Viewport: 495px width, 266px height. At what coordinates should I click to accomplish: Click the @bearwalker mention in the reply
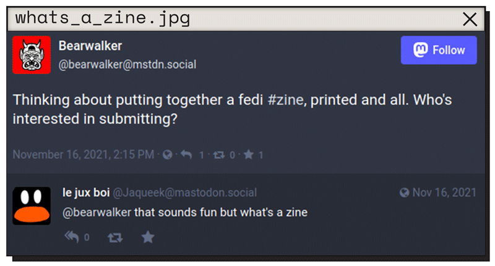click(x=97, y=212)
